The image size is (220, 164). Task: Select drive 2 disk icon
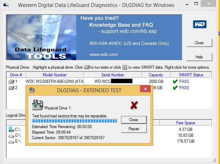(x=11, y=88)
